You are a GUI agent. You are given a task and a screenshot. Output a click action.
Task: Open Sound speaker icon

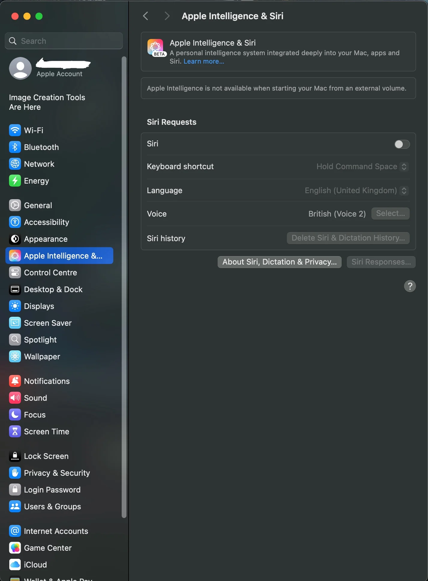[x=15, y=398]
